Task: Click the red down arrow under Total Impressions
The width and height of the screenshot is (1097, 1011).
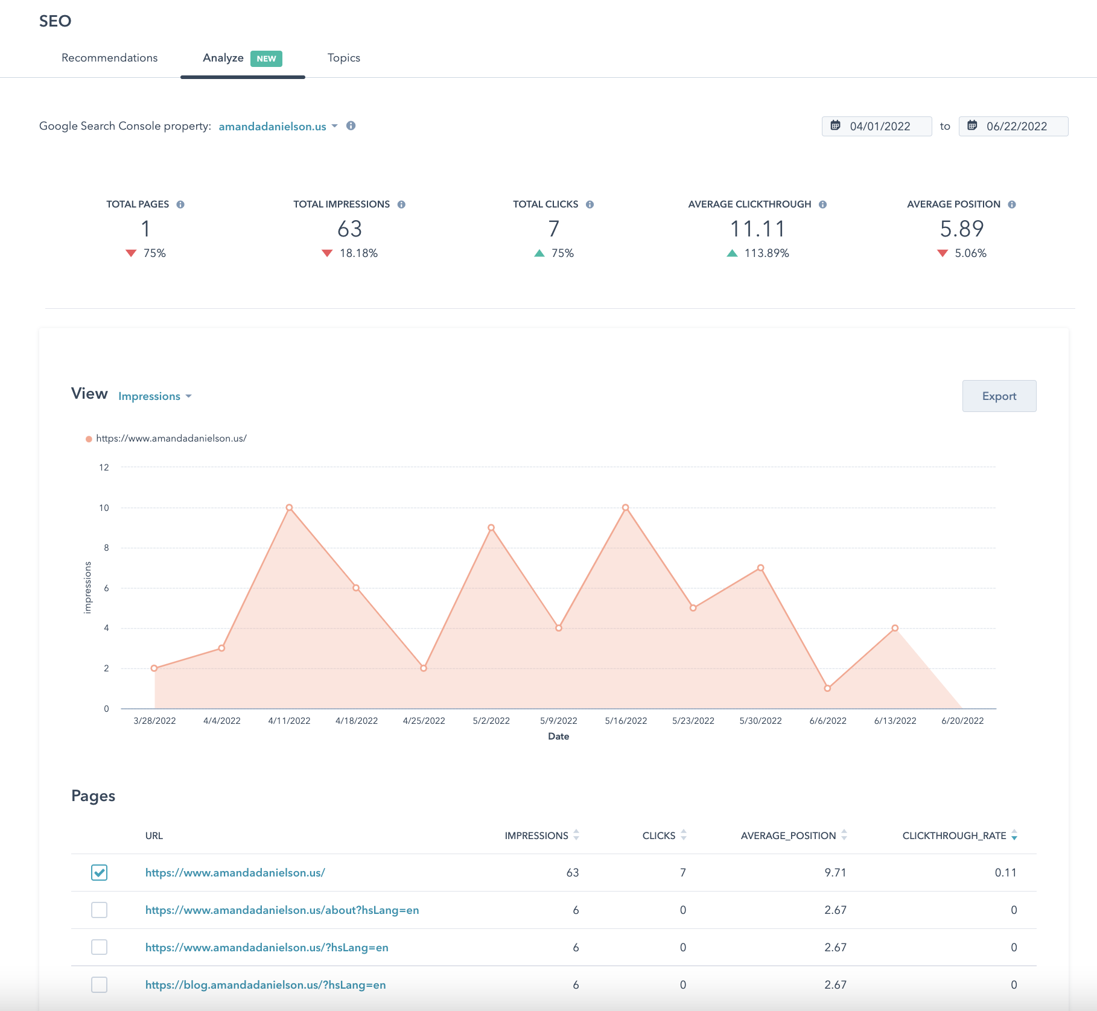Action: tap(327, 253)
